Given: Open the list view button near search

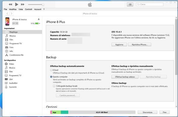Looking at the screenshot, I should [x=130, y=4].
